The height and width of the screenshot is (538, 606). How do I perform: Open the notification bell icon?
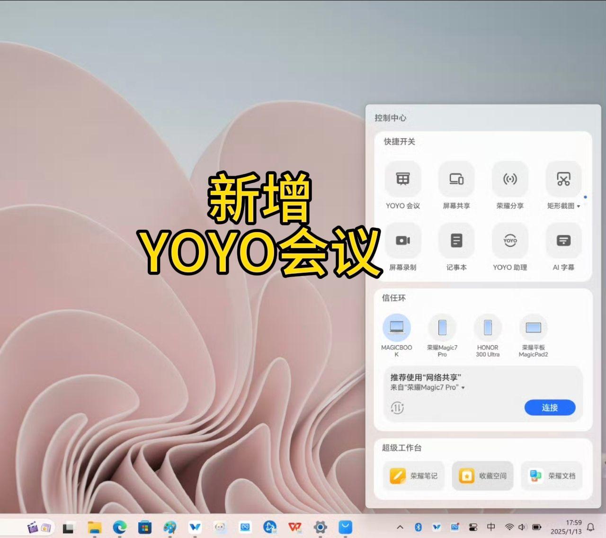pos(591,527)
